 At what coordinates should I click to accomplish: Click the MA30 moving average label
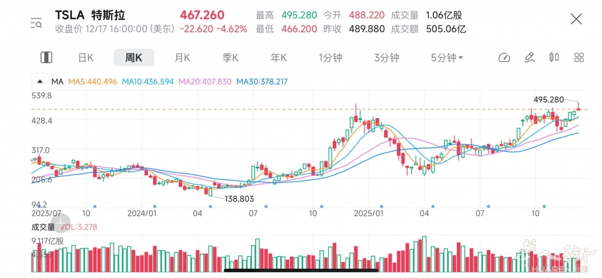click(x=262, y=81)
